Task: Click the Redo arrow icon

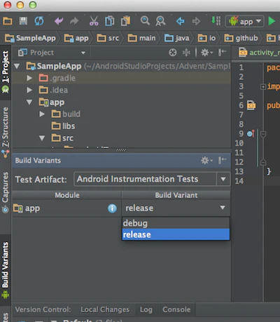Action: click(74, 21)
